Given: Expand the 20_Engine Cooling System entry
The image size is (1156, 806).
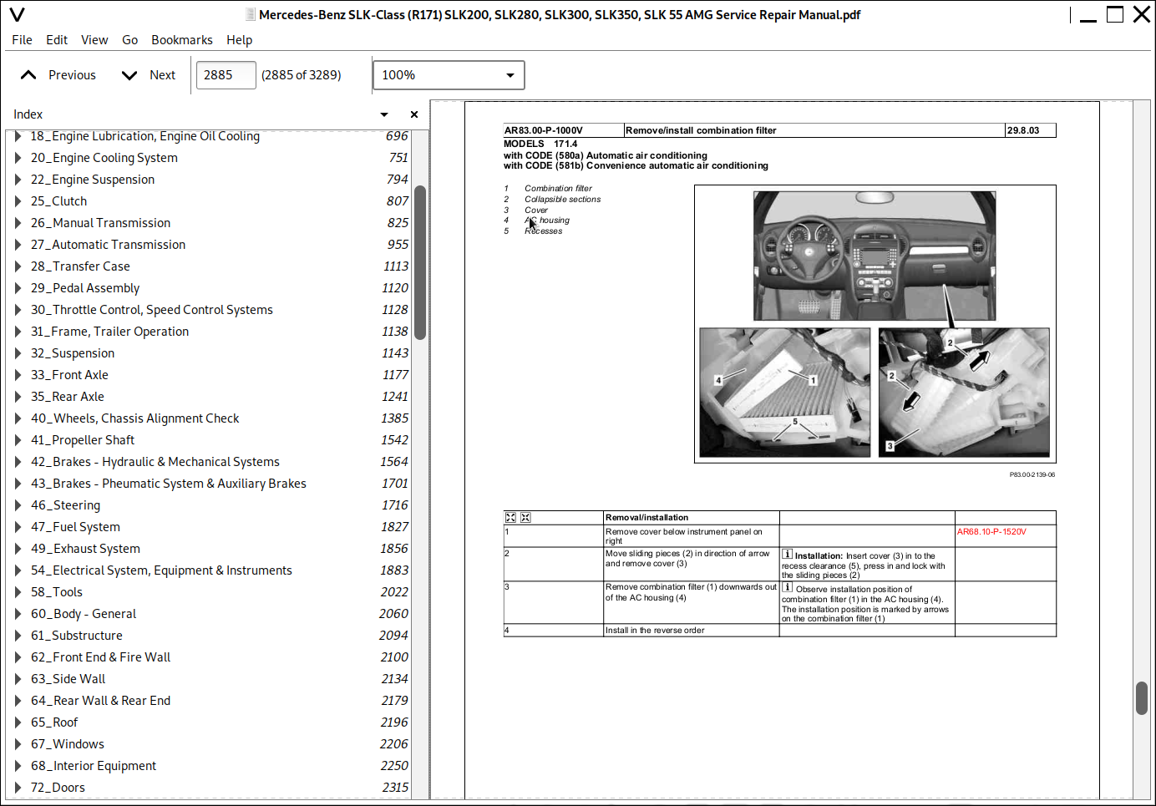Looking at the screenshot, I should point(18,158).
